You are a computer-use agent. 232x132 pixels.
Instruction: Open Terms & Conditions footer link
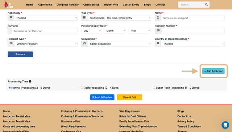(189, 126)
